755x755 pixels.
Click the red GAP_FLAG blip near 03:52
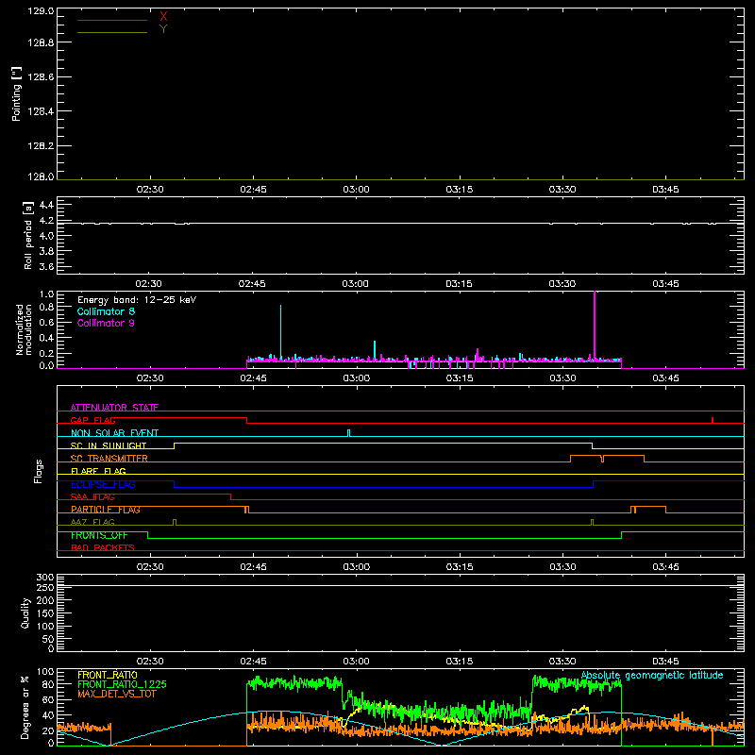[713, 420]
